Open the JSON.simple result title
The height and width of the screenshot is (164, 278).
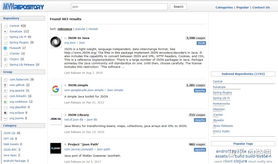78,85
